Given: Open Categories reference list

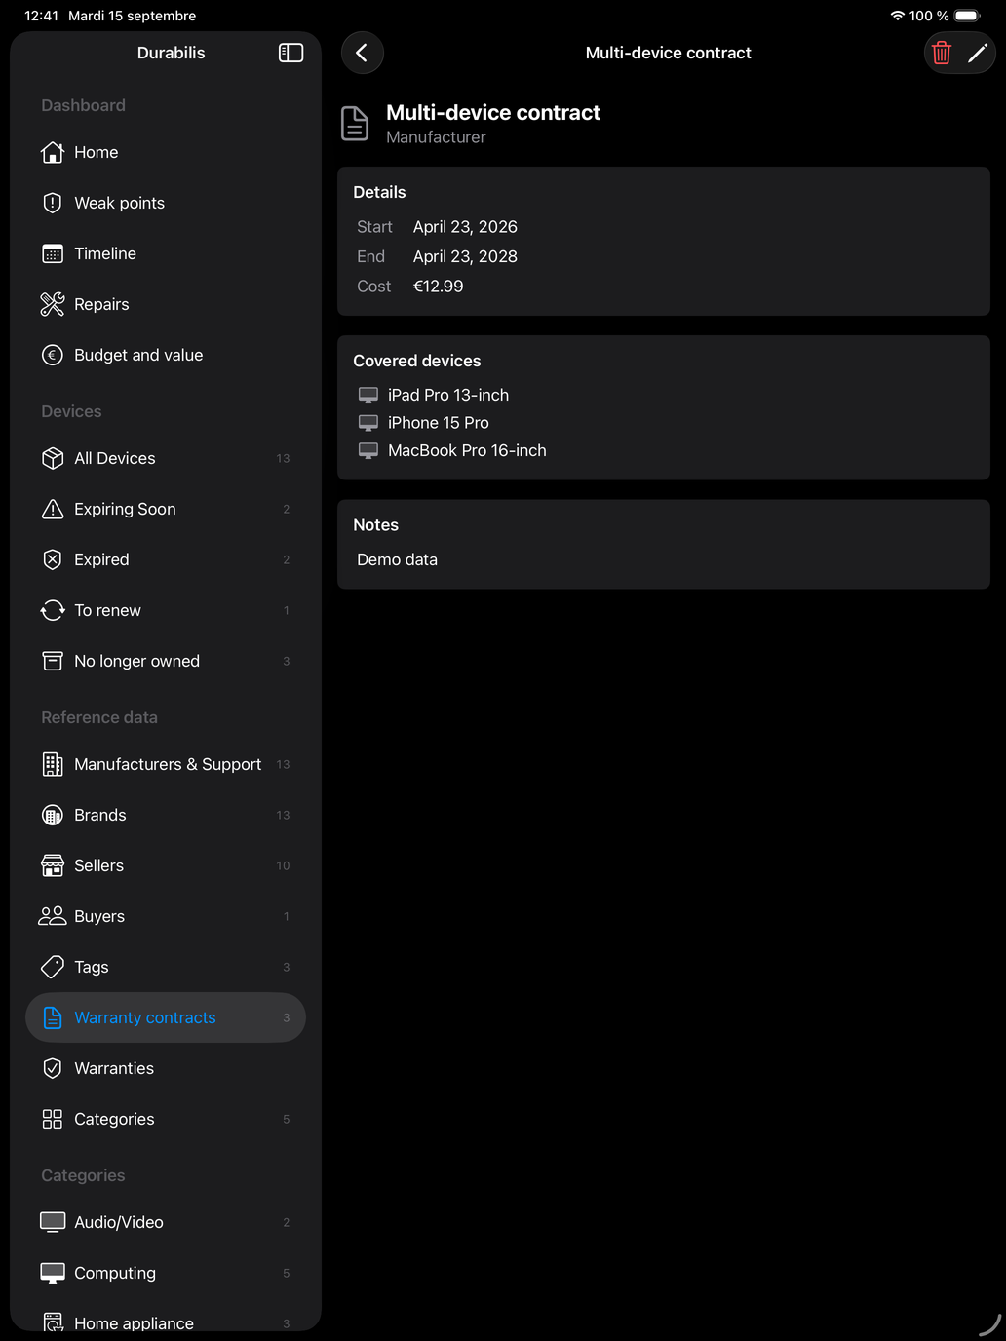Looking at the screenshot, I should (166, 1119).
